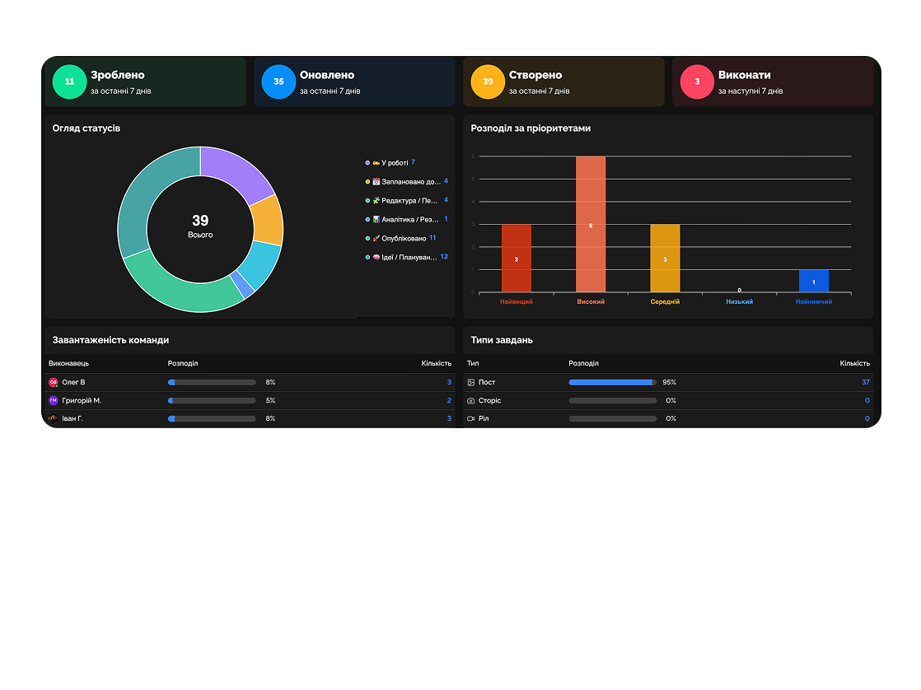This screenshot has width=921, height=690.
Task: Click the Середній axis label
Action: pos(665,302)
